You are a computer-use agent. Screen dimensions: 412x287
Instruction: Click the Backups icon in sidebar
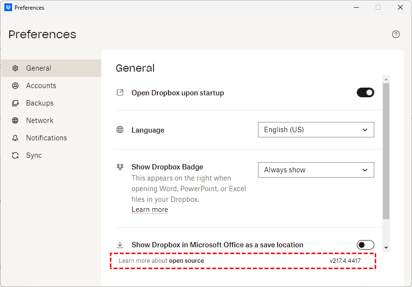click(15, 103)
